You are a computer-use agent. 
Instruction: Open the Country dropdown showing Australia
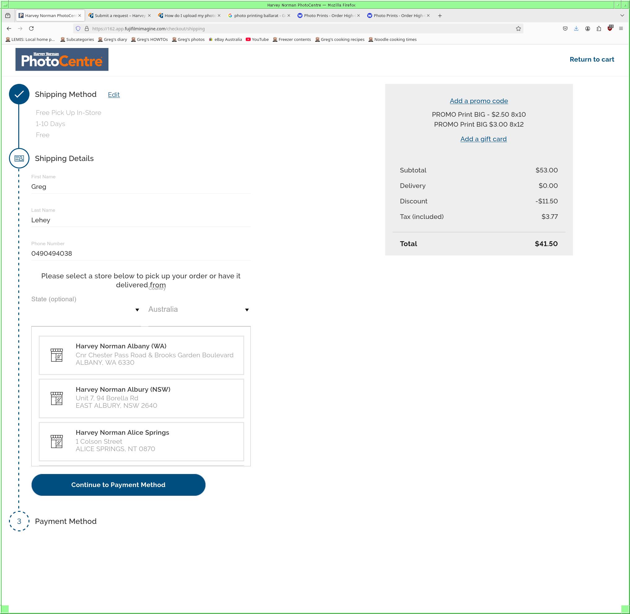(199, 310)
